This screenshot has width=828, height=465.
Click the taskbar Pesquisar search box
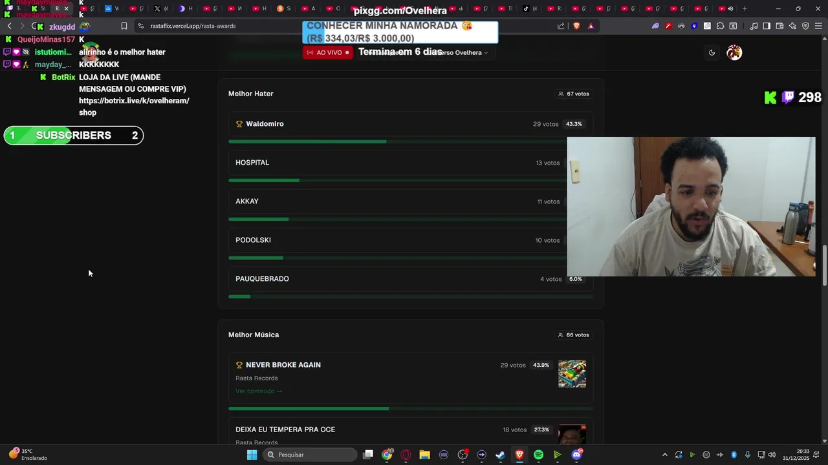(x=310, y=455)
